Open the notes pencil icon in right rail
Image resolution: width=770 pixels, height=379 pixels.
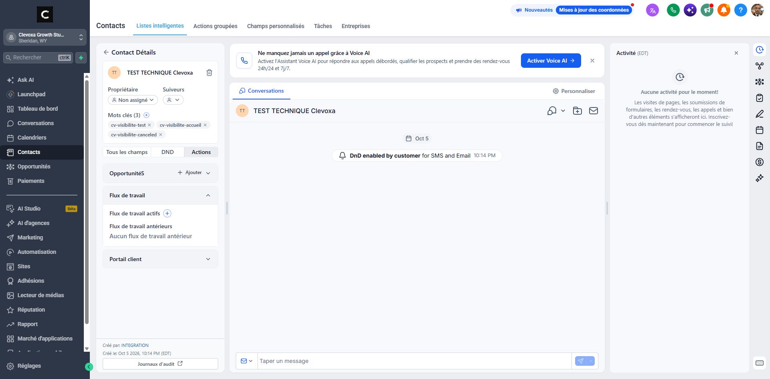[x=760, y=114]
